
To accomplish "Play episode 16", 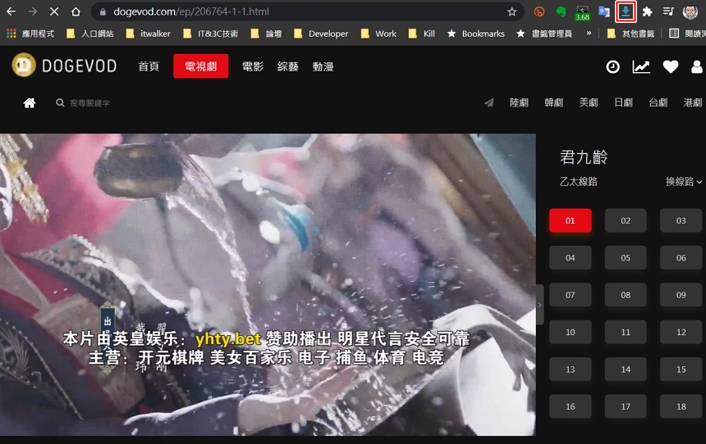I will 570,406.
